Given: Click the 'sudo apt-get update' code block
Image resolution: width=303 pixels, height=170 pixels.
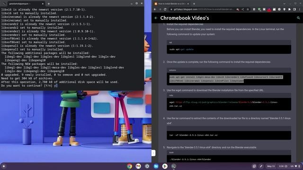Looking at the screenshot, I should click(229, 49).
